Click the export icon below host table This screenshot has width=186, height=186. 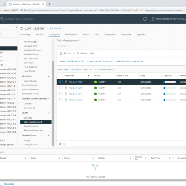click(64, 144)
